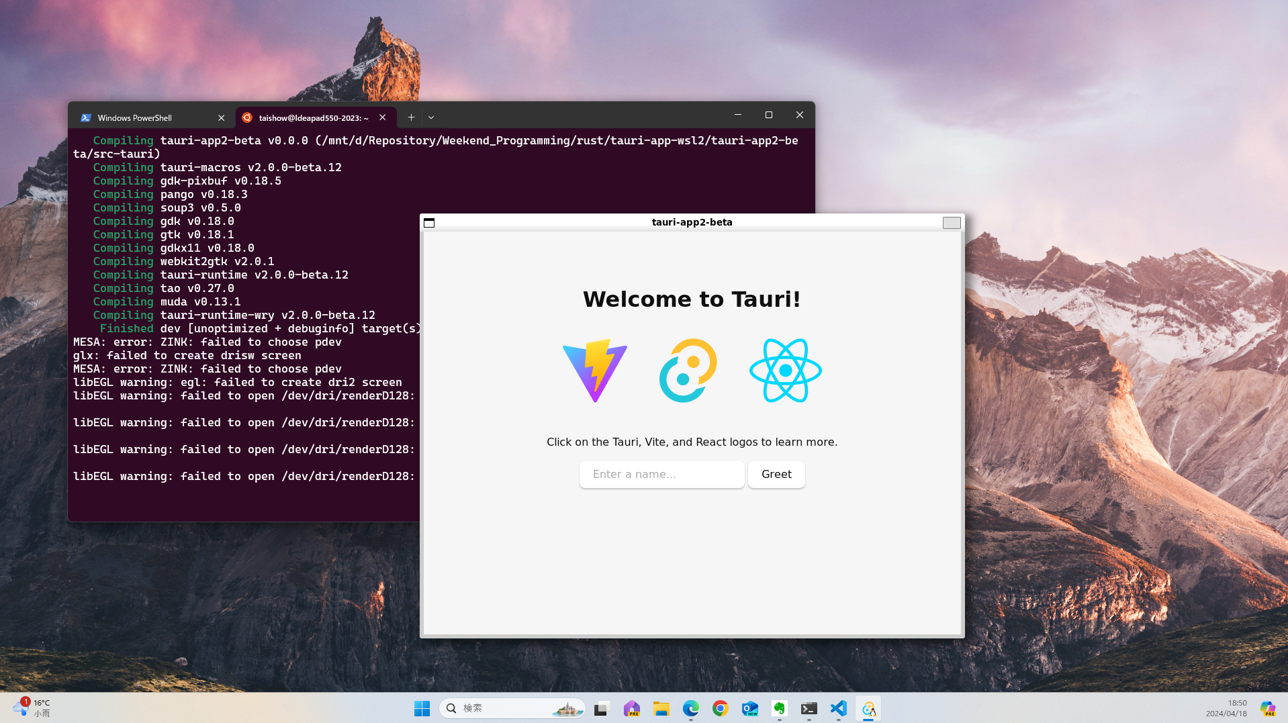Open Windows Terminal from taskbar
Image resolution: width=1288 pixels, height=723 pixels.
(809, 708)
